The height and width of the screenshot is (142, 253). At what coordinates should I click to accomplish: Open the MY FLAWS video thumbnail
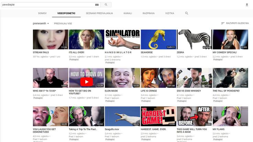[x=230, y=116]
